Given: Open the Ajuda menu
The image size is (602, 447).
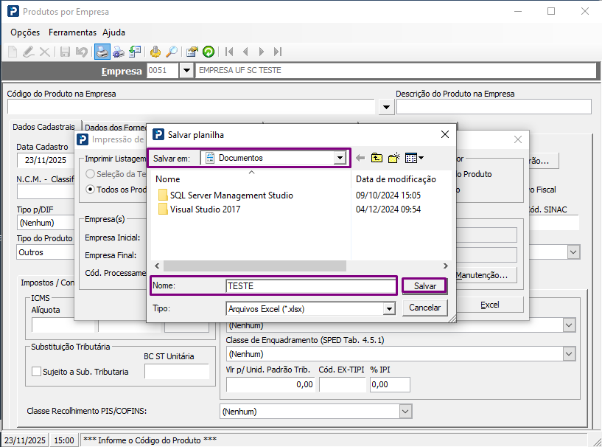Looking at the screenshot, I should click(x=113, y=32).
